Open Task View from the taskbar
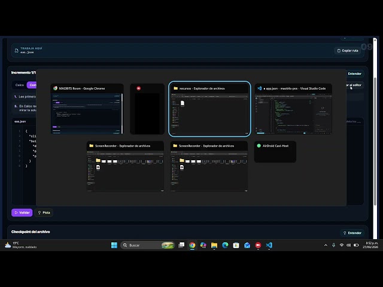The width and height of the screenshot is (383, 287). [181, 245]
